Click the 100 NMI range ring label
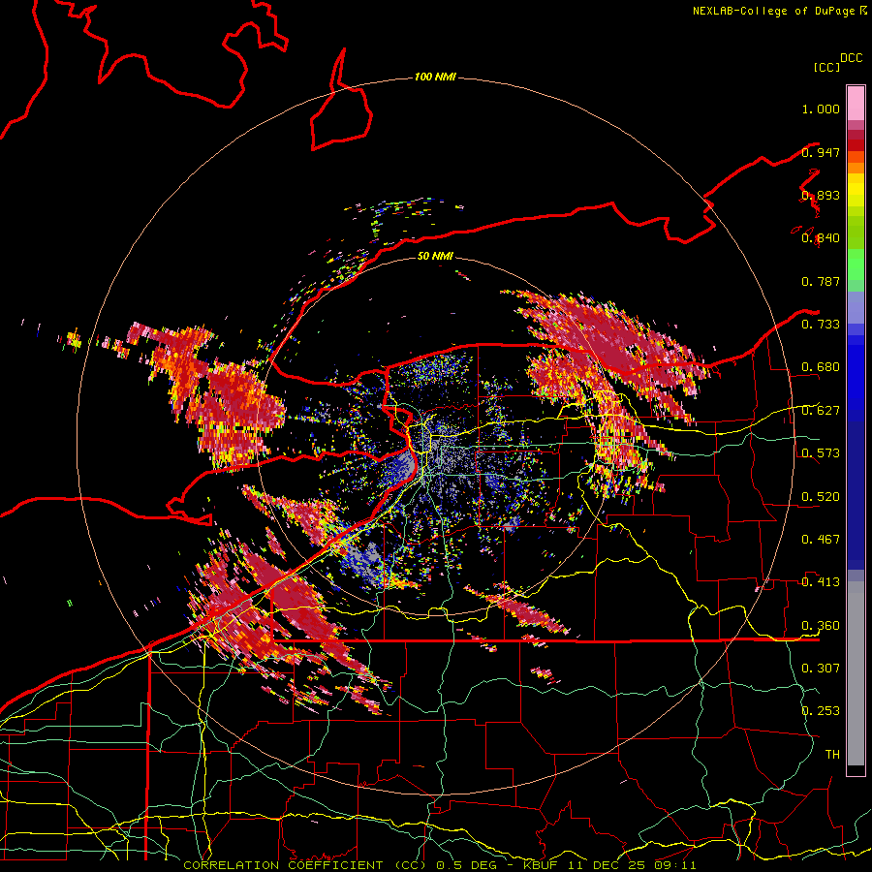Viewport: 872px width, 872px height. click(435, 77)
